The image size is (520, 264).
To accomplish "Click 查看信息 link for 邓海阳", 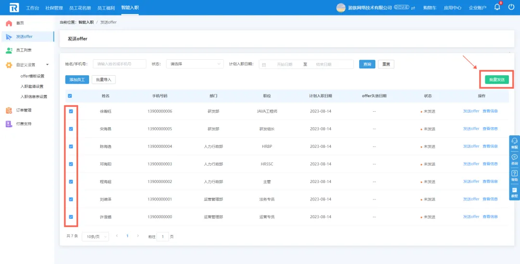I will pyautogui.click(x=490, y=164).
